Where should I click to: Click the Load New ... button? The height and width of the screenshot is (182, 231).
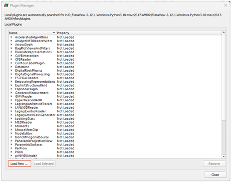[20, 163]
